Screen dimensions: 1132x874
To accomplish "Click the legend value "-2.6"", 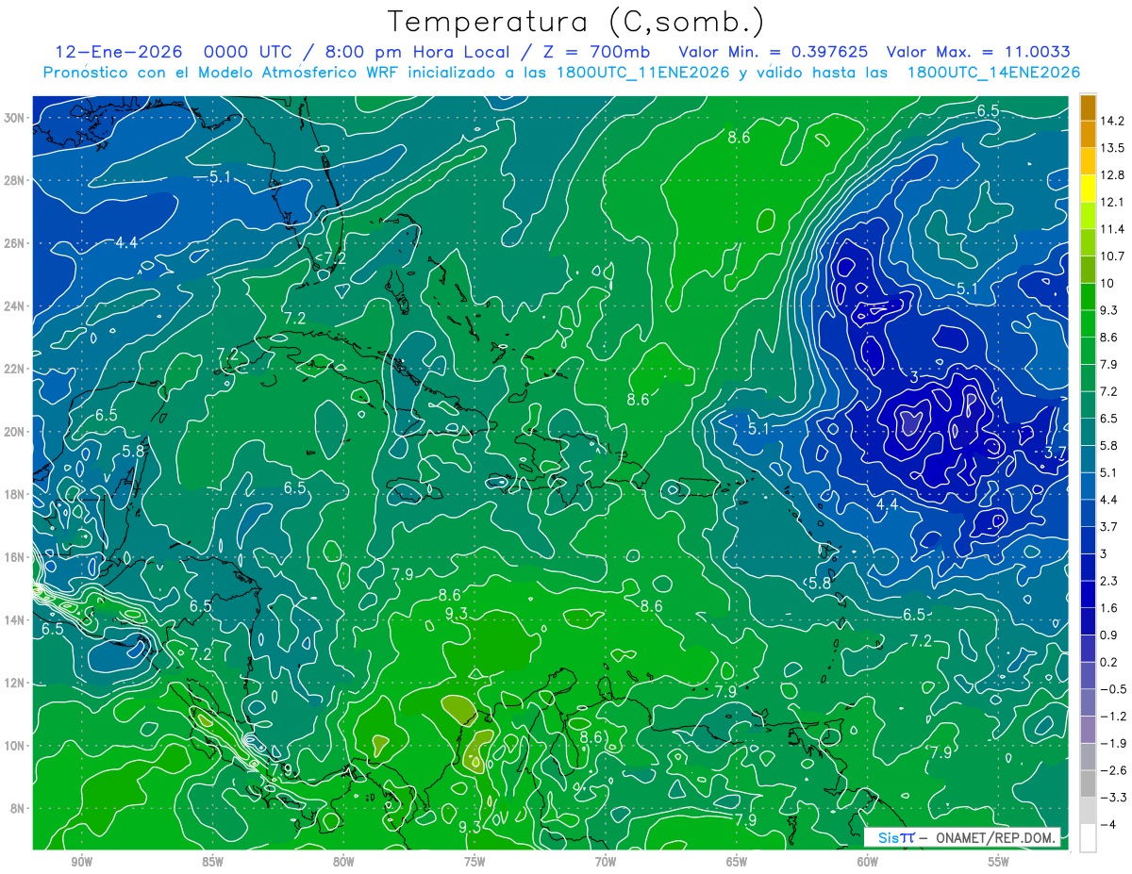I will pos(1112,770).
